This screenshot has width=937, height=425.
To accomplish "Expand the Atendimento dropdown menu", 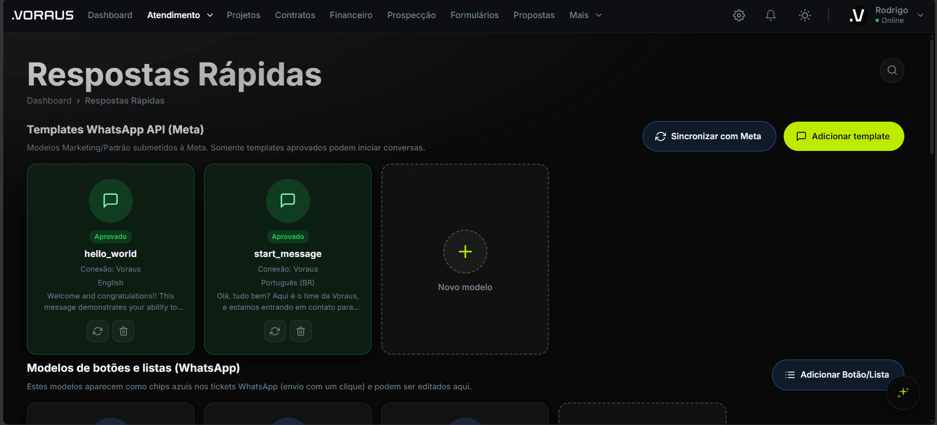I will [180, 15].
